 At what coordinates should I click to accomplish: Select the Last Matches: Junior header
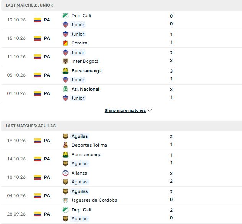click(29, 5)
